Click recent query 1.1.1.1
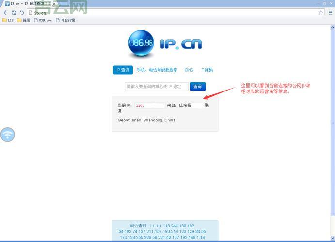335x242 pixels. click(155, 226)
